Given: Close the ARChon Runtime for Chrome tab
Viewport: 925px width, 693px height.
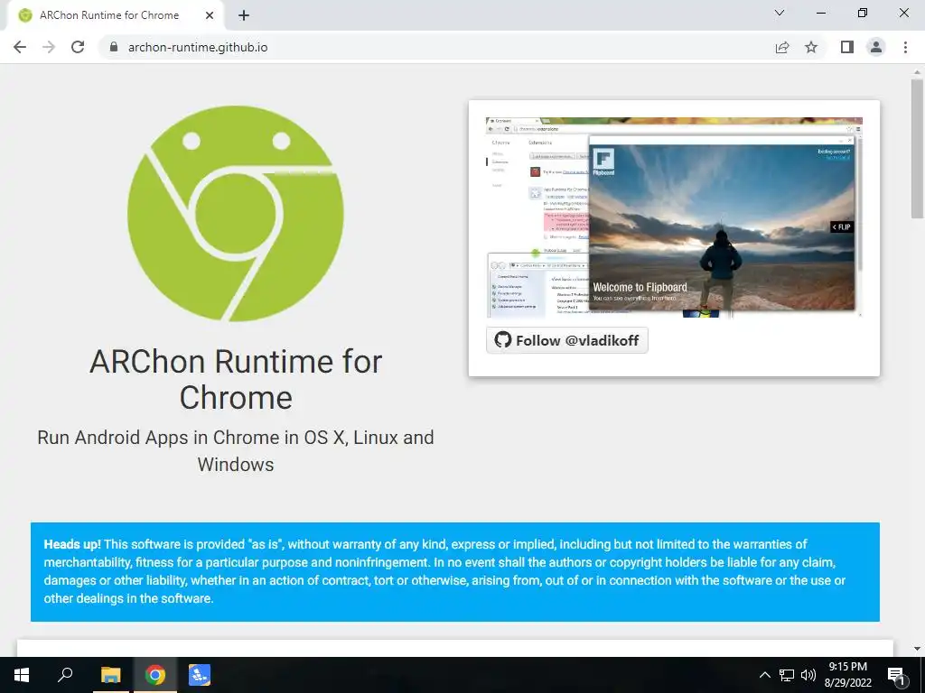Looking at the screenshot, I should coord(210,15).
